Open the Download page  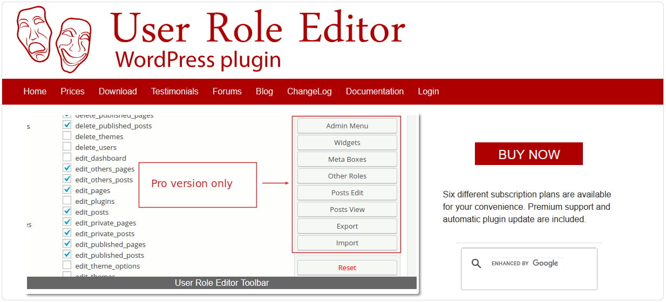118,91
